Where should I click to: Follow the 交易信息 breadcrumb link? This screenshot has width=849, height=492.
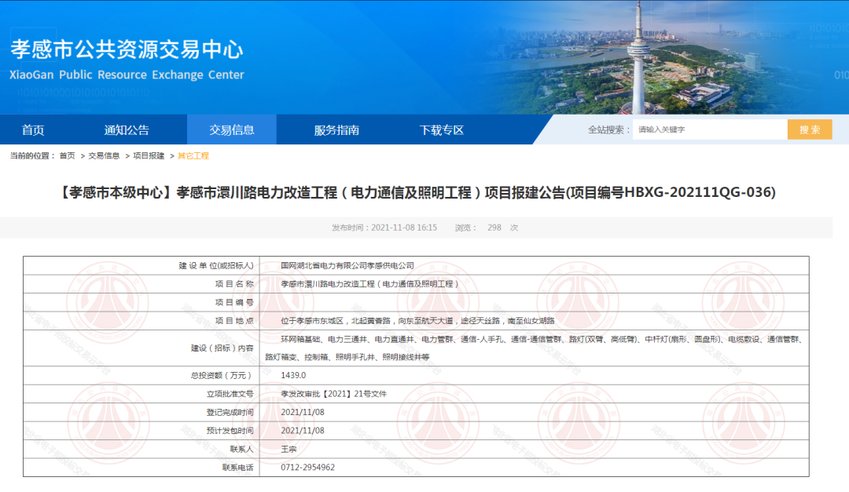coord(104,156)
